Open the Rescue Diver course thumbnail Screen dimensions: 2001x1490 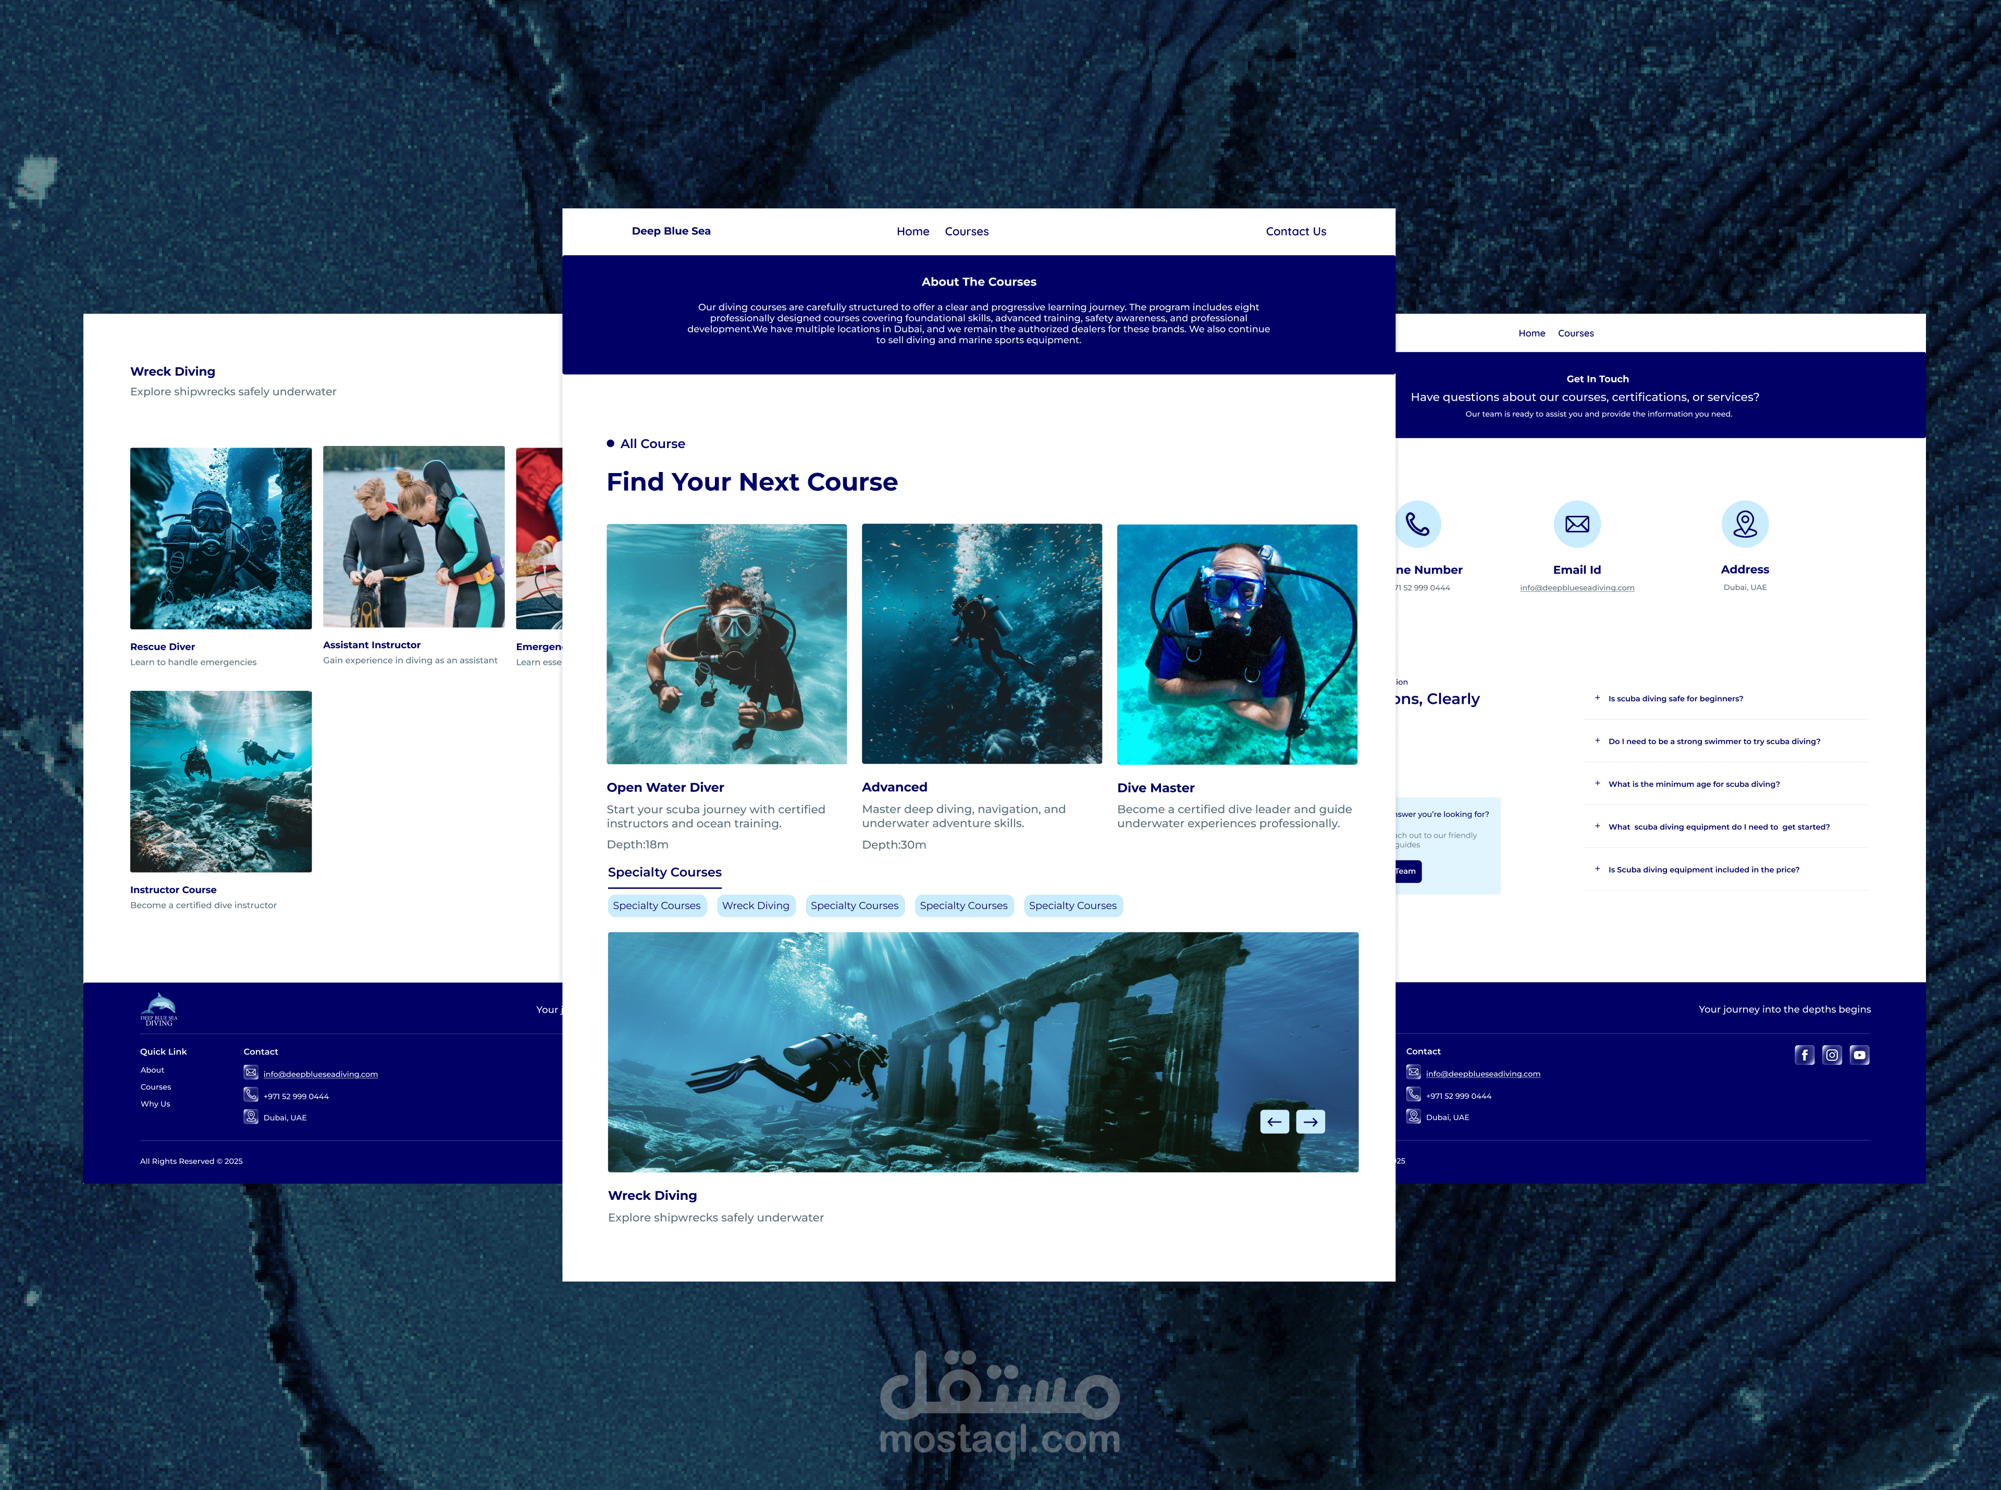tap(221, 539)
